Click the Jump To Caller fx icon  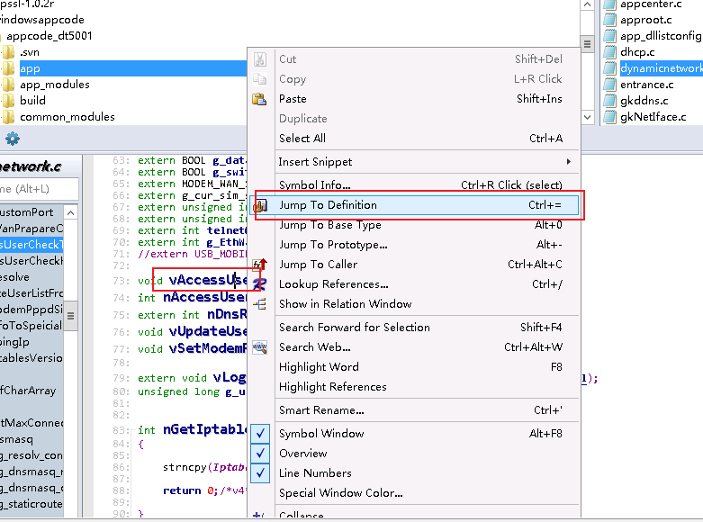(260, 264)
